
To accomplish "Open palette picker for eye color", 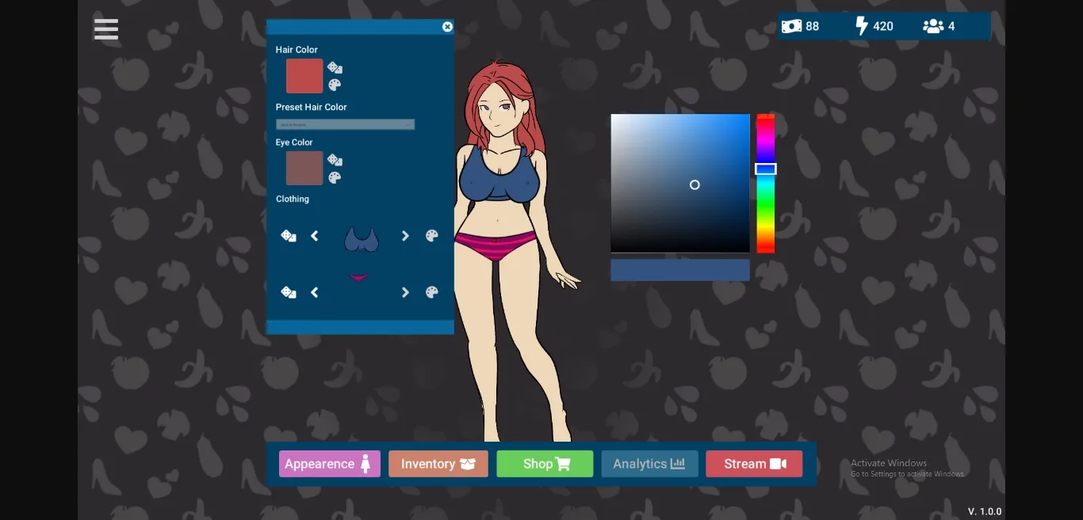I will pyautogui.click(x=335, y=177).
